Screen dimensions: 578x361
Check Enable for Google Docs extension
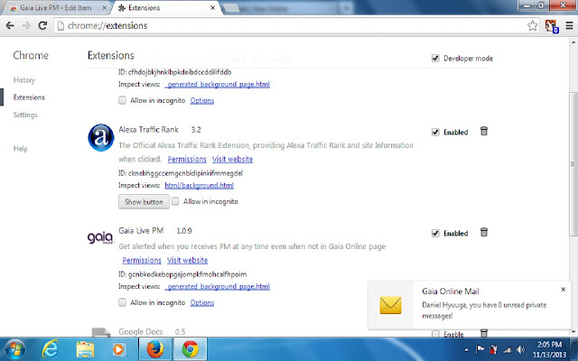435,334
